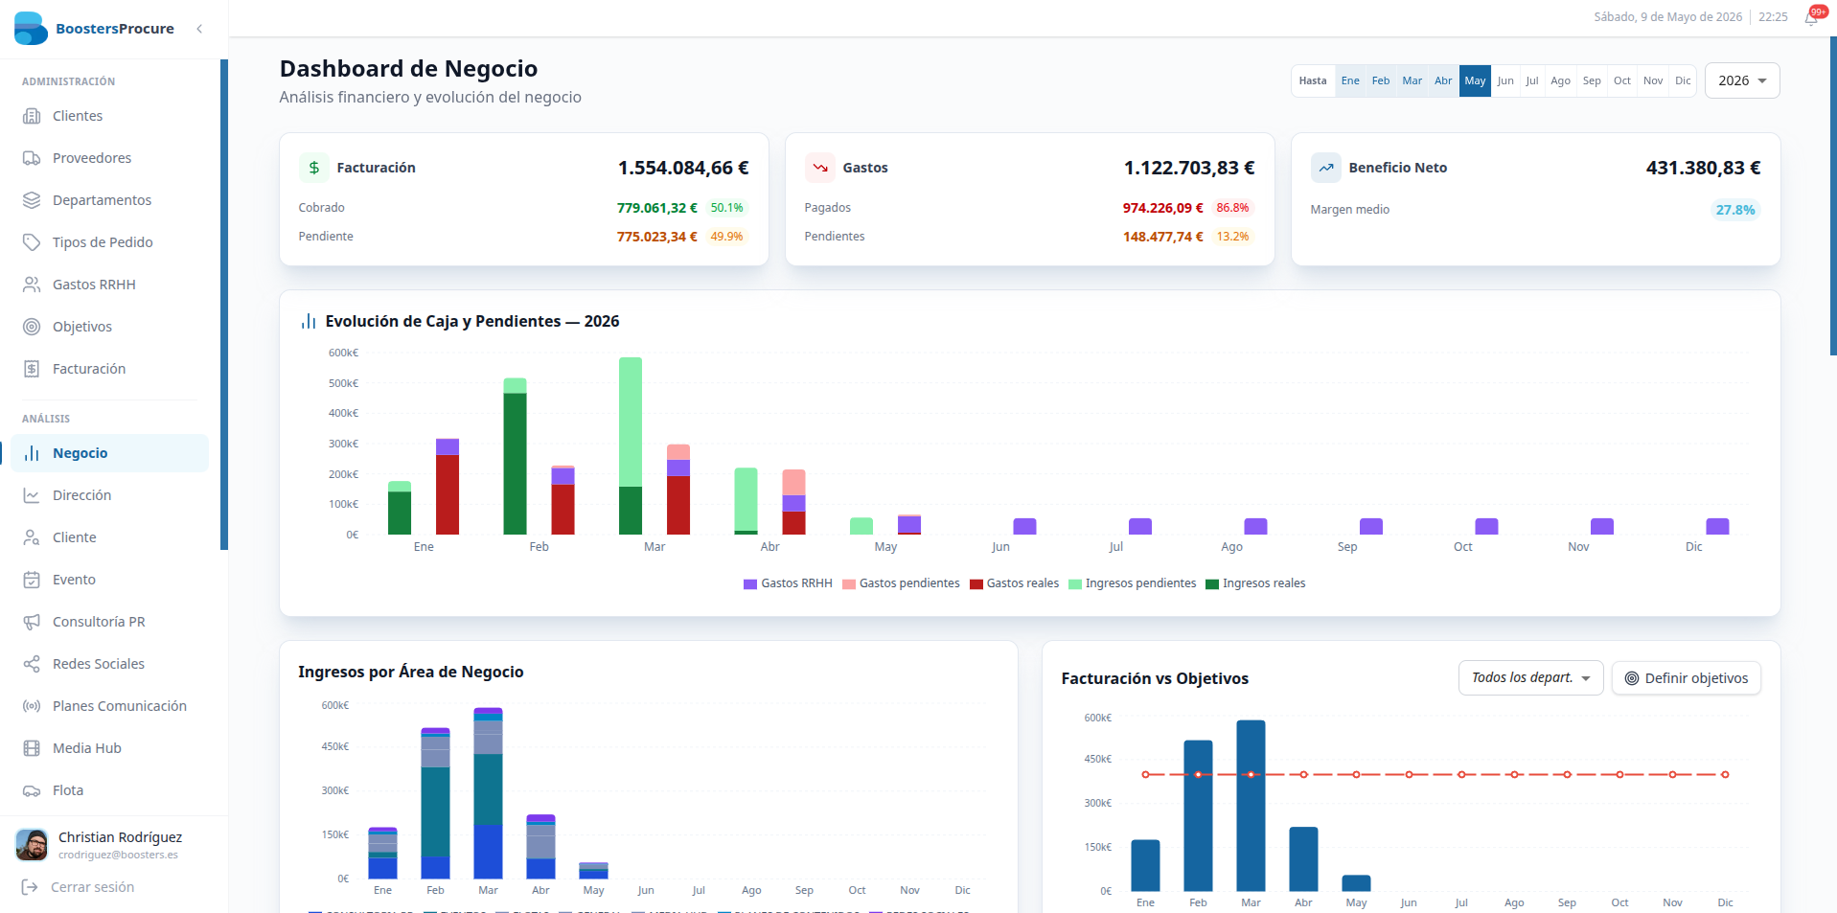
Task: Select the Sep month filter
Action: (1592, 80)
